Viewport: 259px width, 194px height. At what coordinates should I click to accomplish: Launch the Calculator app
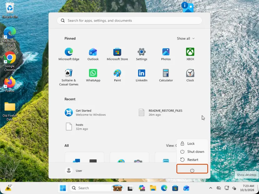(x=166, y=75)
